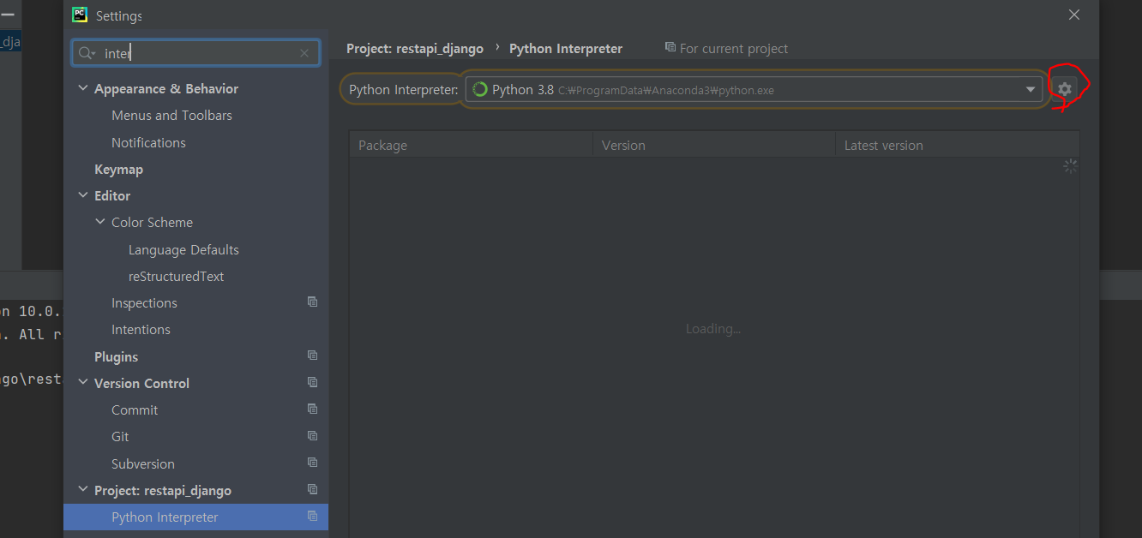
Task: Collapse Project: restapi_django section
Action: click(x=83, y=490)
